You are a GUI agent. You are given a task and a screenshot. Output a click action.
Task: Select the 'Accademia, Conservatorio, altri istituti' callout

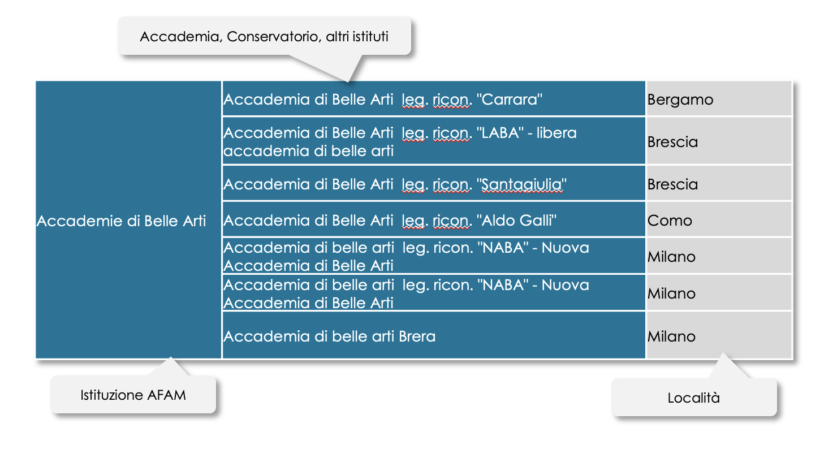[x=264, y=37]
